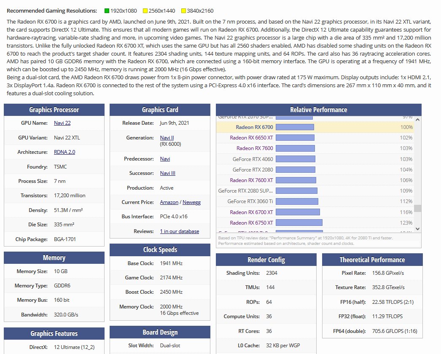Open Radeon RX 6750 XT in performance list
Screen dimensions: 441x354
pos(251,223)
